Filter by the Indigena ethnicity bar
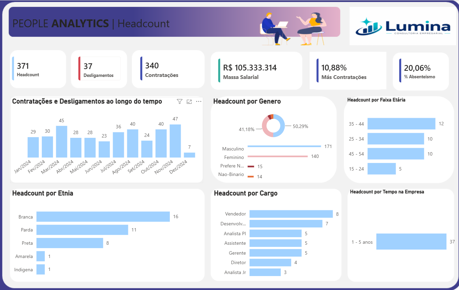 pyautogui.click(x=40, y=270)
